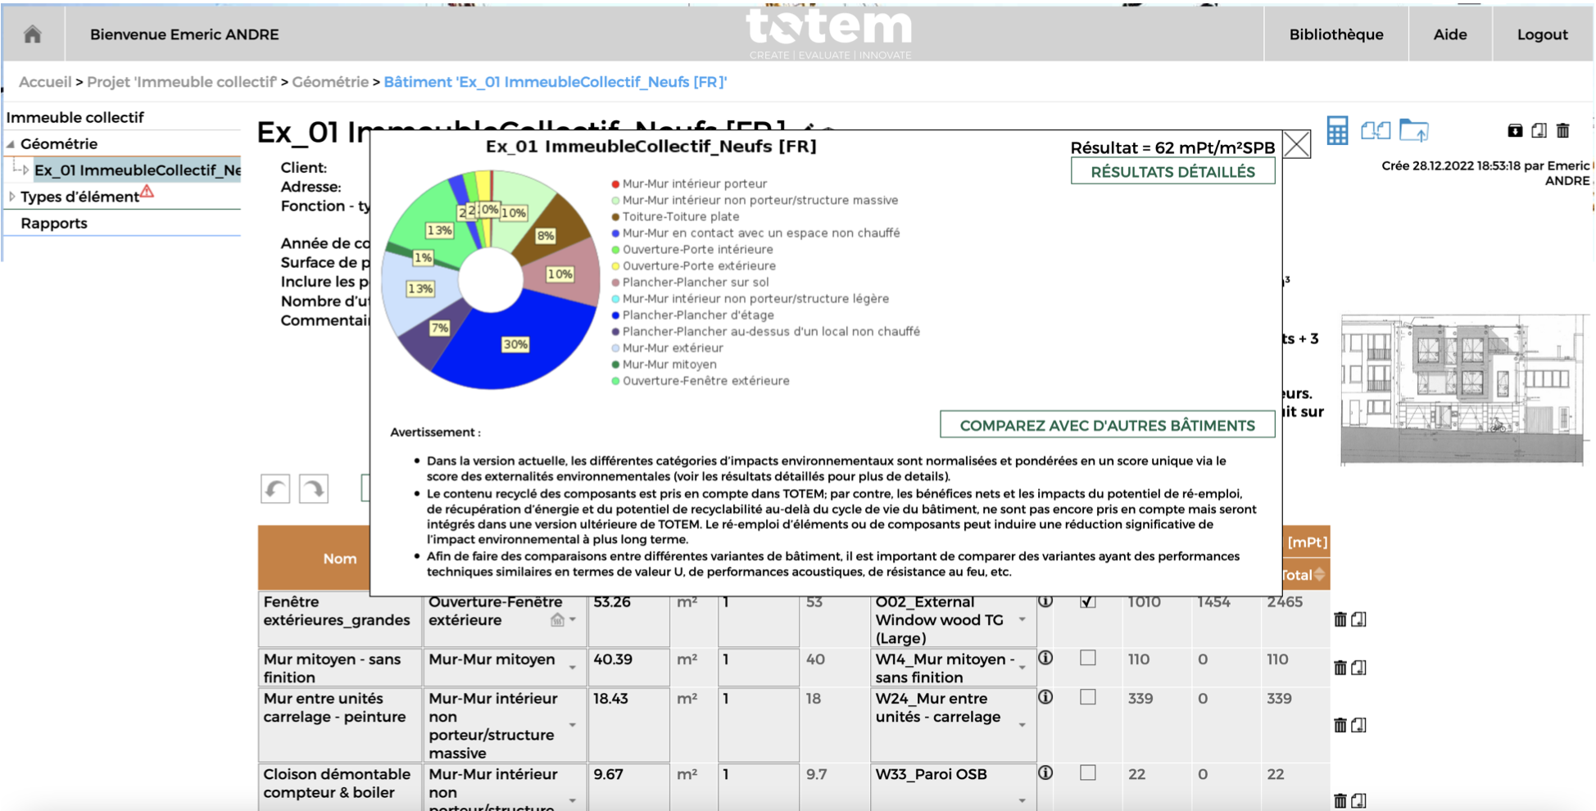Collapse the Géométrie tree node

coord(11,144)
